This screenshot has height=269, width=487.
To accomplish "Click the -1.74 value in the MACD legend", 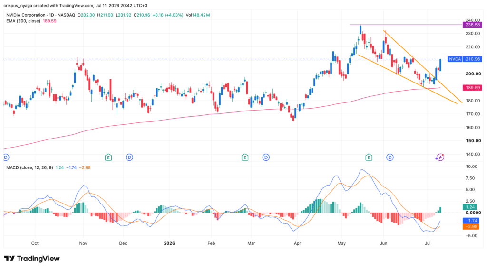I will (71, 167).
